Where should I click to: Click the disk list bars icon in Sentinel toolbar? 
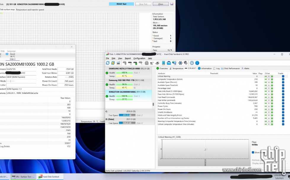click(x=118, y=63)
